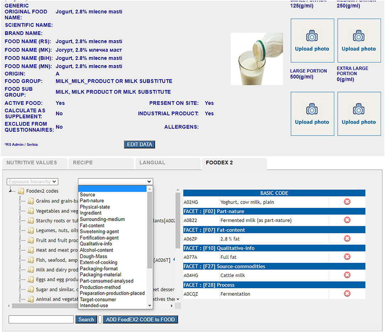Delete the Fermentation process facet

click(x=347, y=294)
